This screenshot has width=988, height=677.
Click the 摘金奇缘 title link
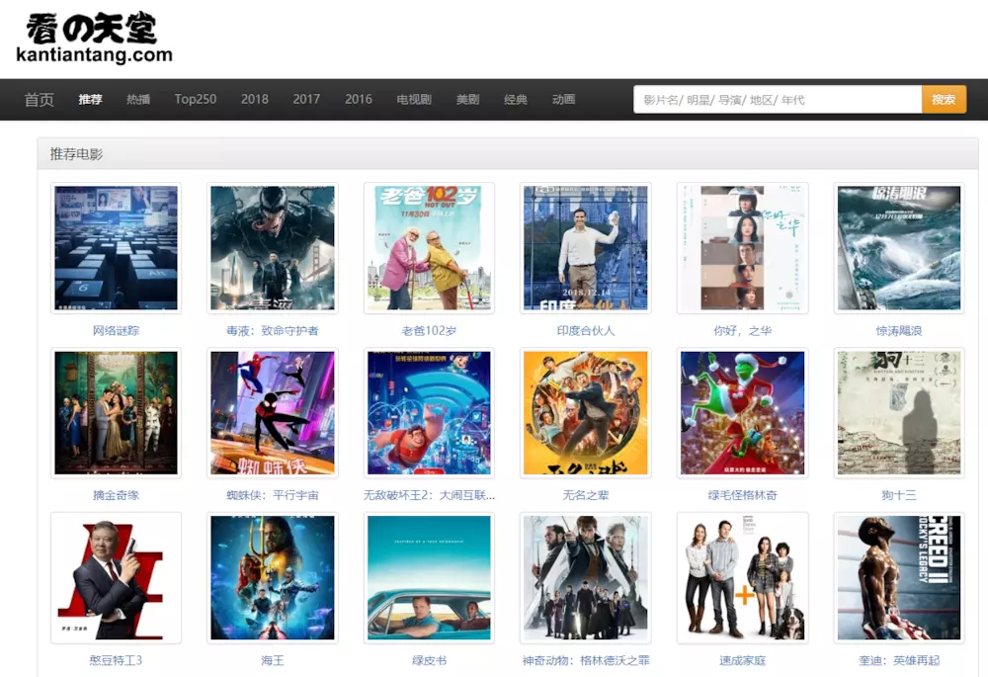[116, 495]
